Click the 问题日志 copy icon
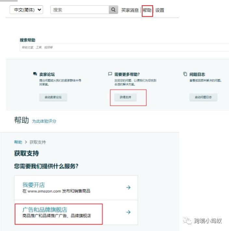 point(185,74)
